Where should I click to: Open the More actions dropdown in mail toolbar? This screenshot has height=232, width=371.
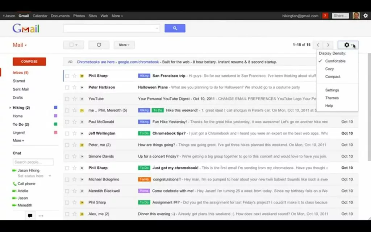point(124,45)
